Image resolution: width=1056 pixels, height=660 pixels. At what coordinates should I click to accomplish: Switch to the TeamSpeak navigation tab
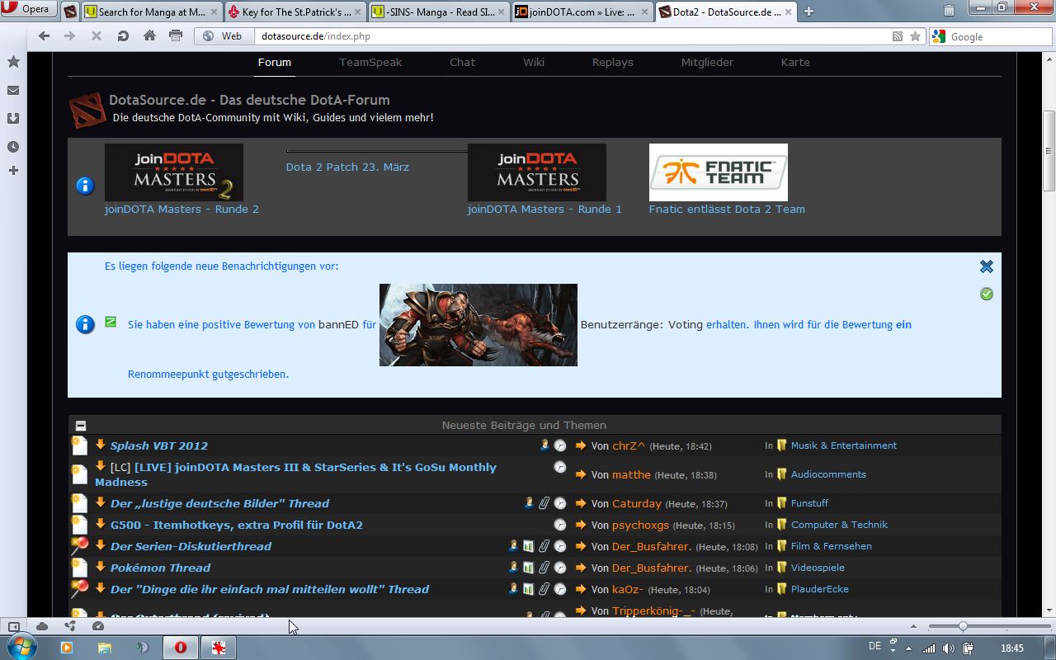[x=370, y=62]
